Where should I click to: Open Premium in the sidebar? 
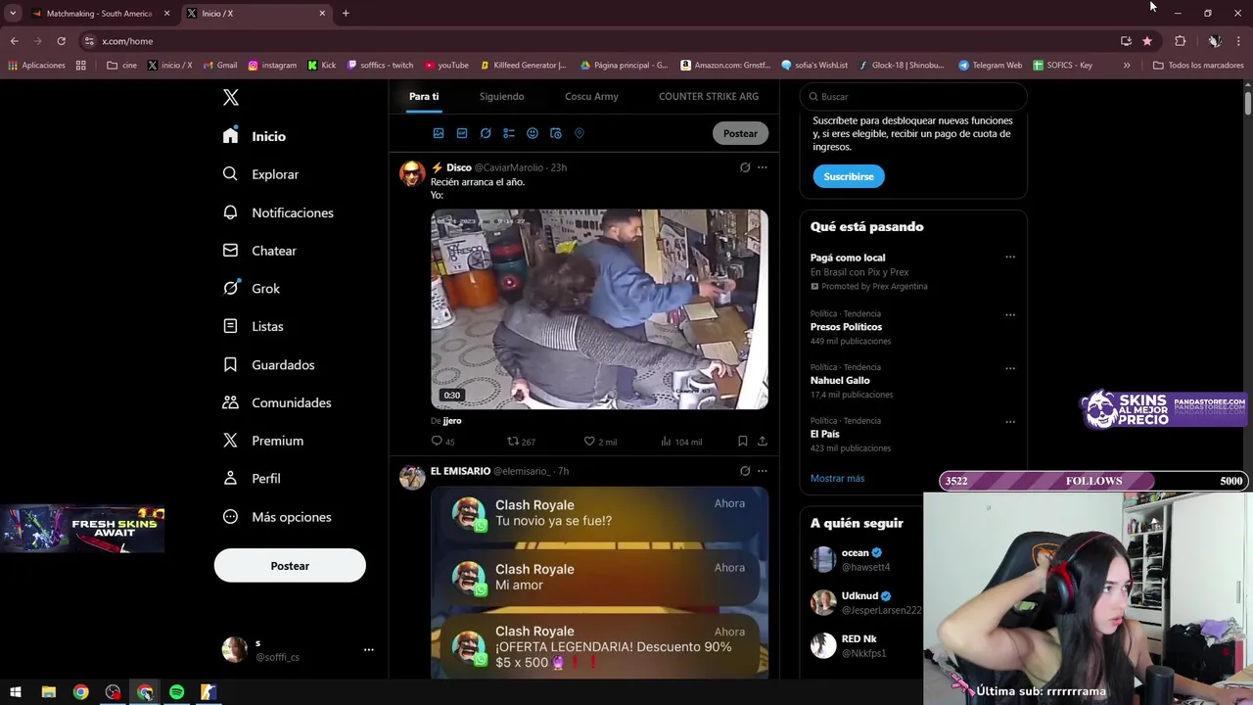pos(262,441)
